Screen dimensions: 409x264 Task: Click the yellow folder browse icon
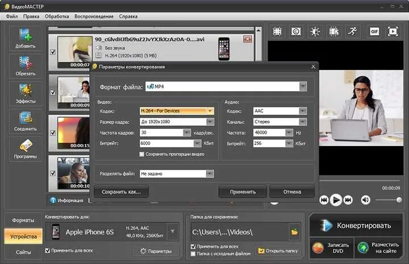pyautogui.click(x=294, y=232)
